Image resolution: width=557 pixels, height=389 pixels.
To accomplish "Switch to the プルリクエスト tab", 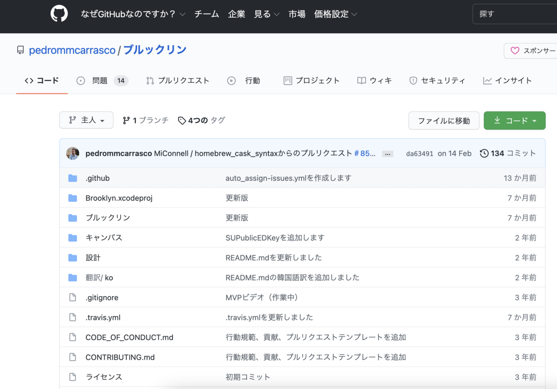I will click(178, 81).
